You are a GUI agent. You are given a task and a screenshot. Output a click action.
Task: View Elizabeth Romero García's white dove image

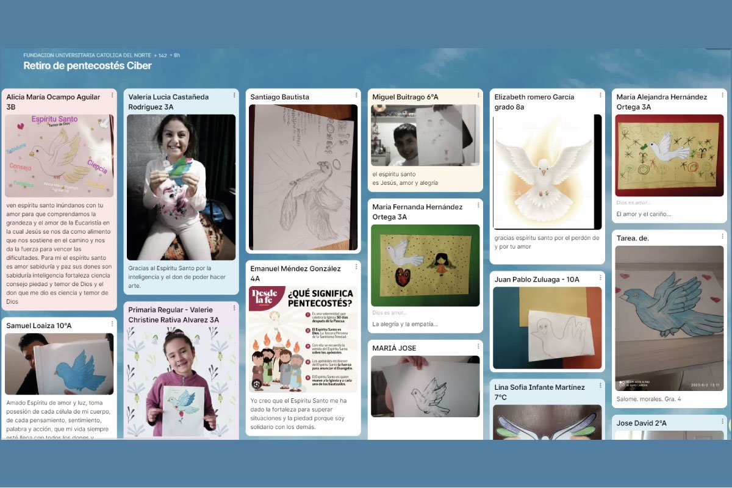click(x=547, y=172)
